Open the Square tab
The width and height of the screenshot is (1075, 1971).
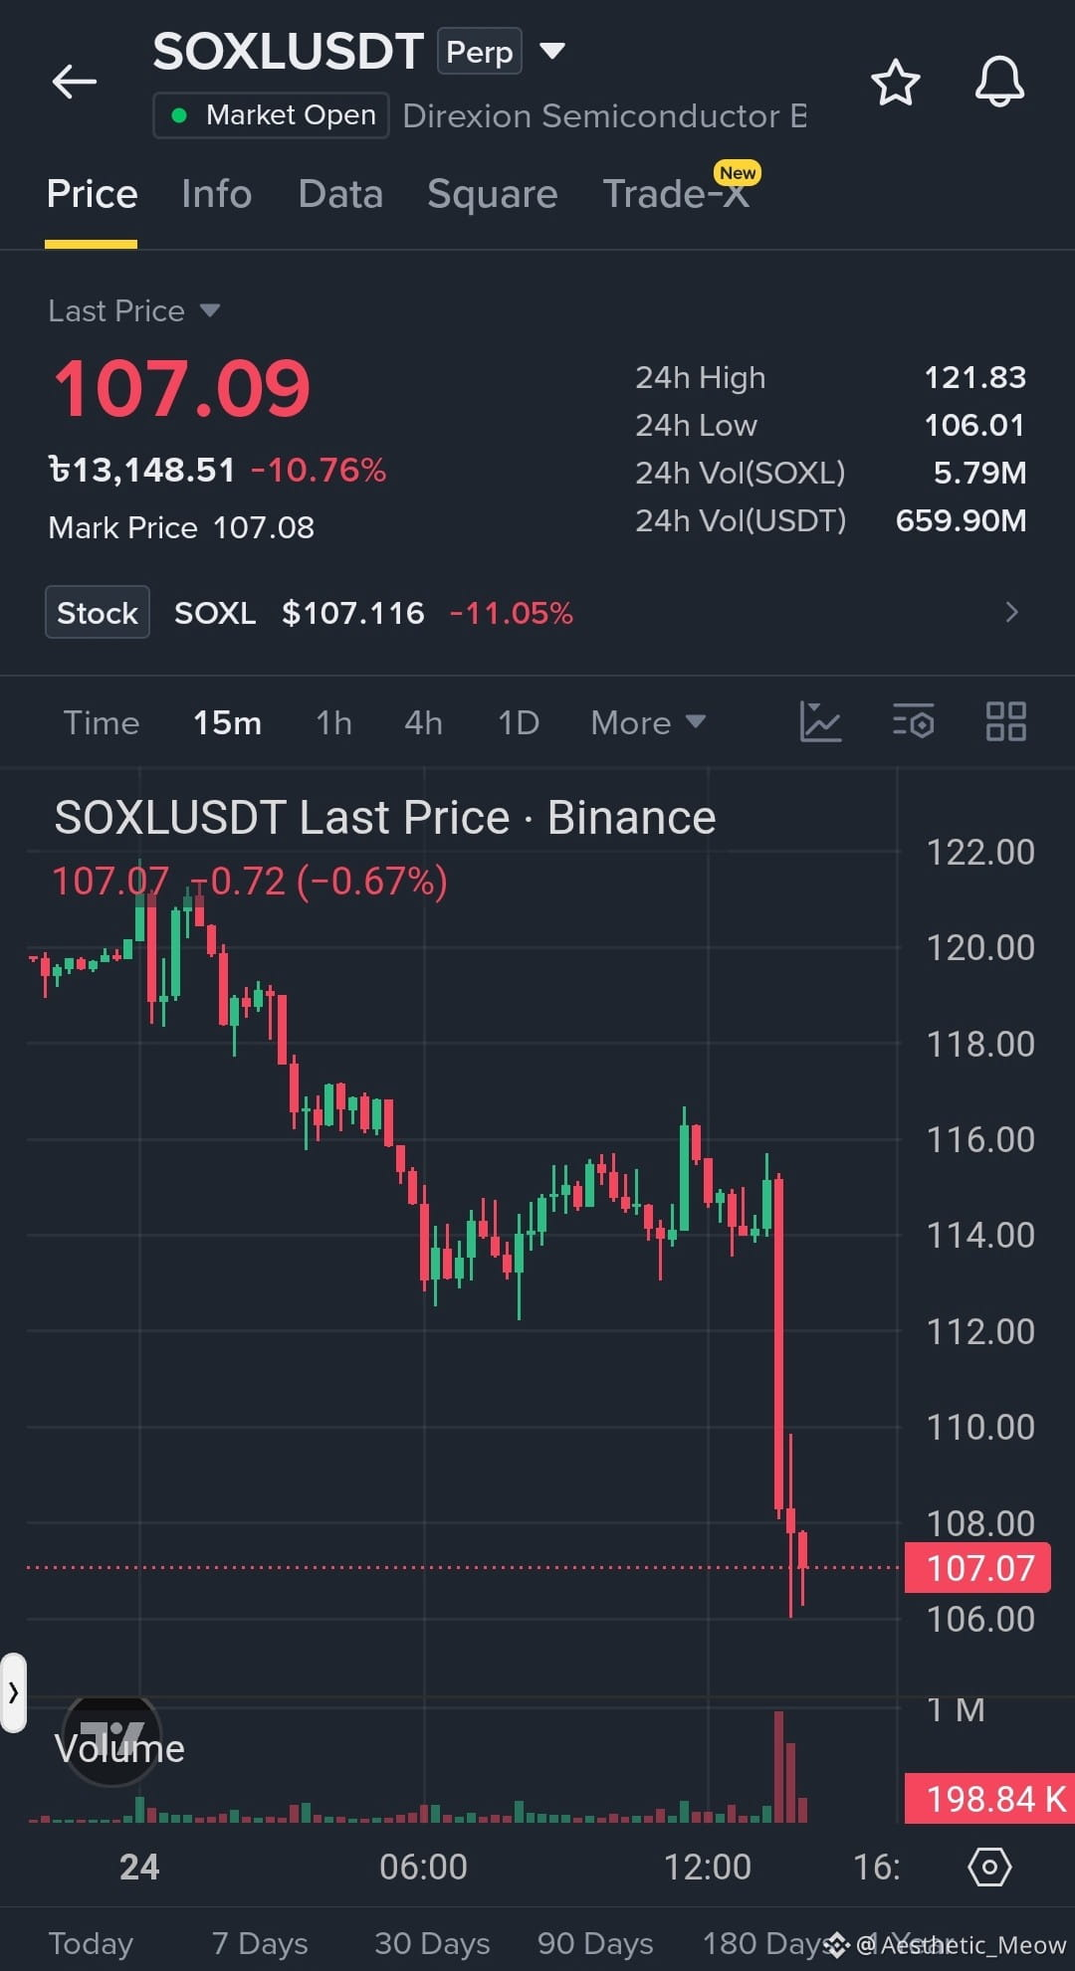point(493,194)
